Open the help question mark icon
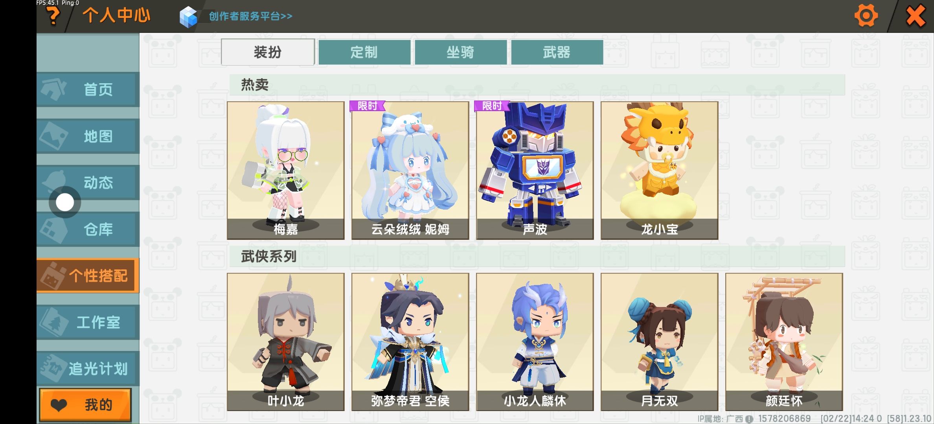 click(x=53, y=16)
